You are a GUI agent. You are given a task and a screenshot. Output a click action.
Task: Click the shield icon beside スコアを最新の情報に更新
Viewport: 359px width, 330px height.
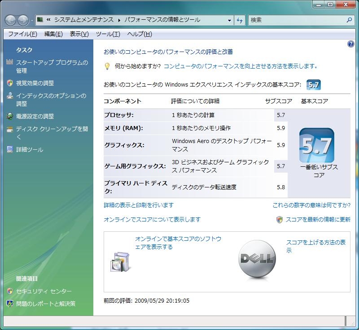point(280,220)
